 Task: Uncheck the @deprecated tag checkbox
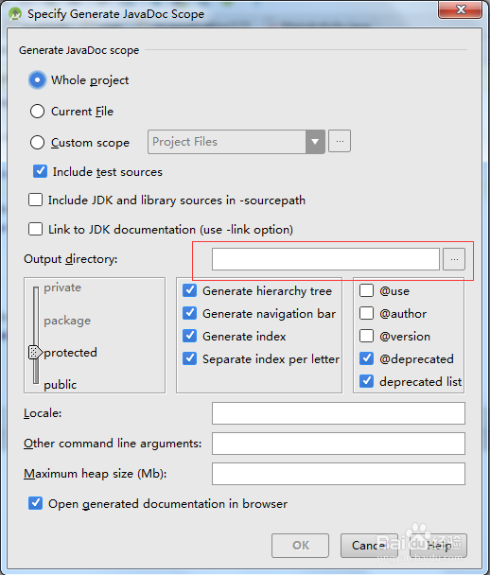click(x=366, y=358)
